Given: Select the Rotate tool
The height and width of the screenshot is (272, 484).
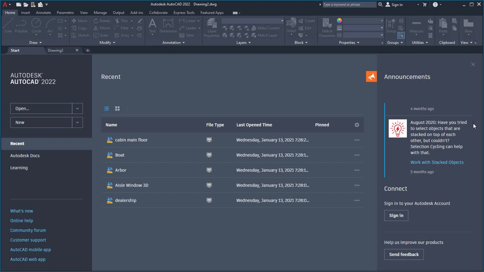Looking at the screenshot, I should [x=102, y=21].
